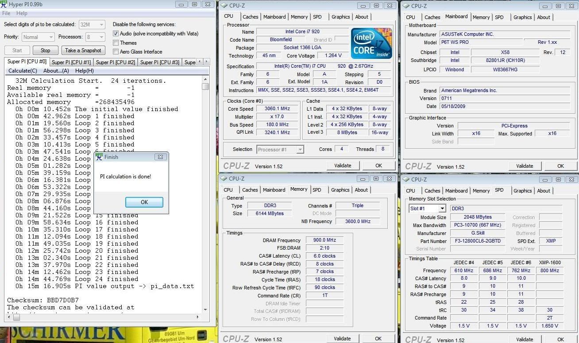The height and width of the screenshot is (343, 579).
Task: Open CPU tab in top-right CPU-Z Mainboard window
Action: tap(411, 17)
